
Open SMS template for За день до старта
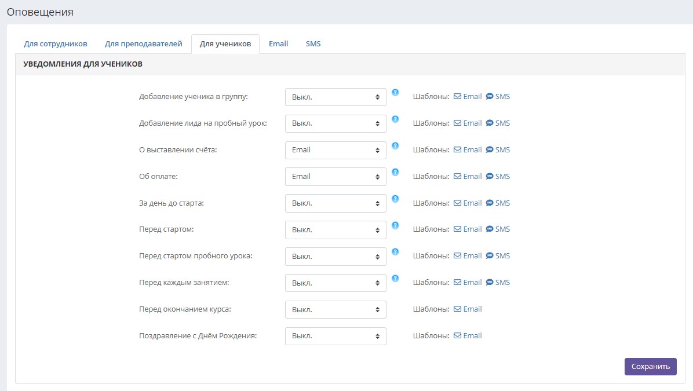(498, 203)
